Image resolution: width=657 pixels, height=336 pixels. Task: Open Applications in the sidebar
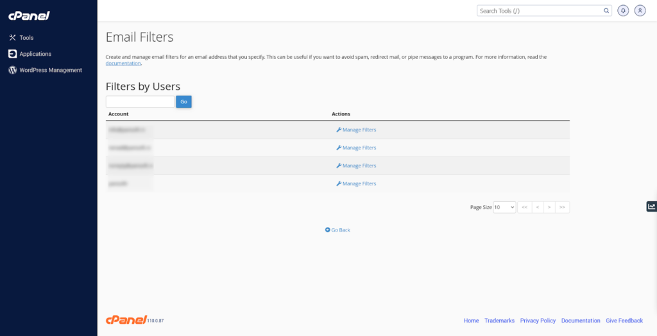pos(35,54)
